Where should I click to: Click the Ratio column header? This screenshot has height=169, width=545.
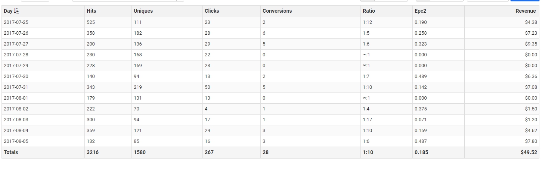369,11
